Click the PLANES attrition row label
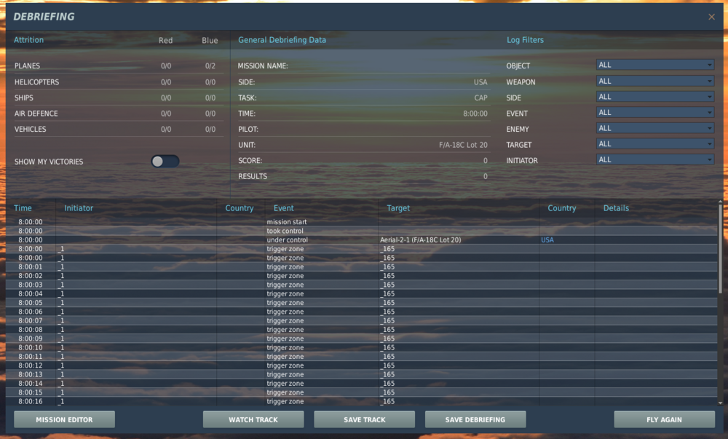Screen dimensions: 728x439 pos(27,66)
